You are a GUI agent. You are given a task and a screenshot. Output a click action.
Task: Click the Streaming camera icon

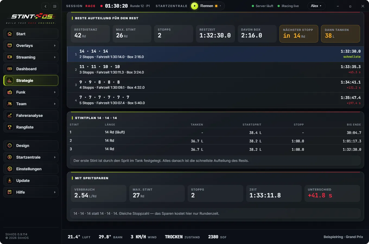coord(10,57)
